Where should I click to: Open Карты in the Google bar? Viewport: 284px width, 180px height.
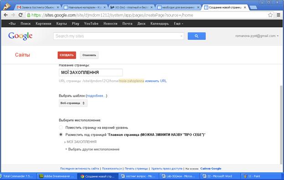coord(62,24)
